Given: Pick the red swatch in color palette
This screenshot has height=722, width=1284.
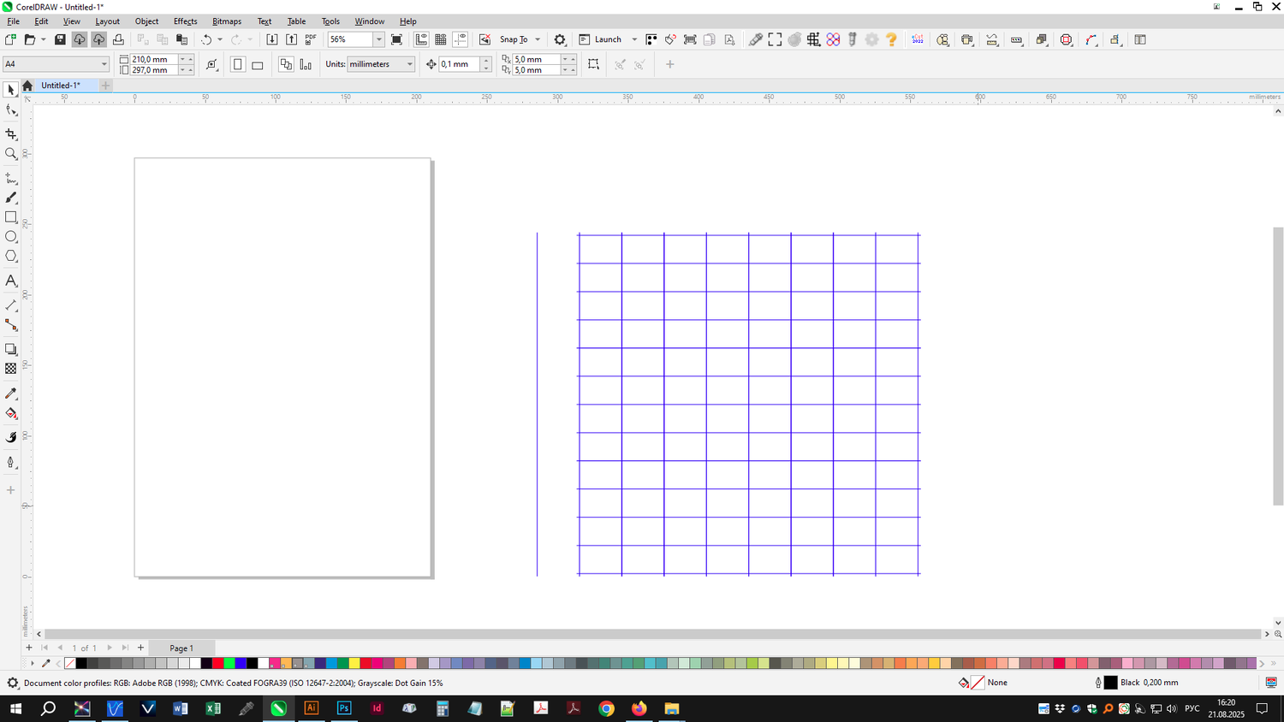Looking at the screenshot, I should click(x=218, y=663).
